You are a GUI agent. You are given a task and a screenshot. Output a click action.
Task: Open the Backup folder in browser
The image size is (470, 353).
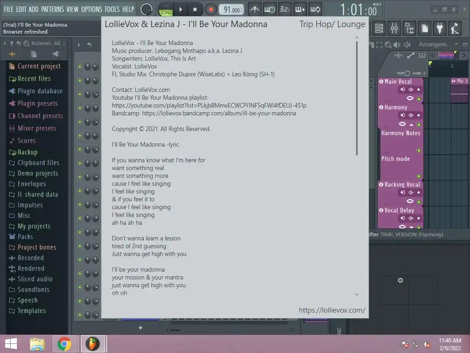coord(23,152)
